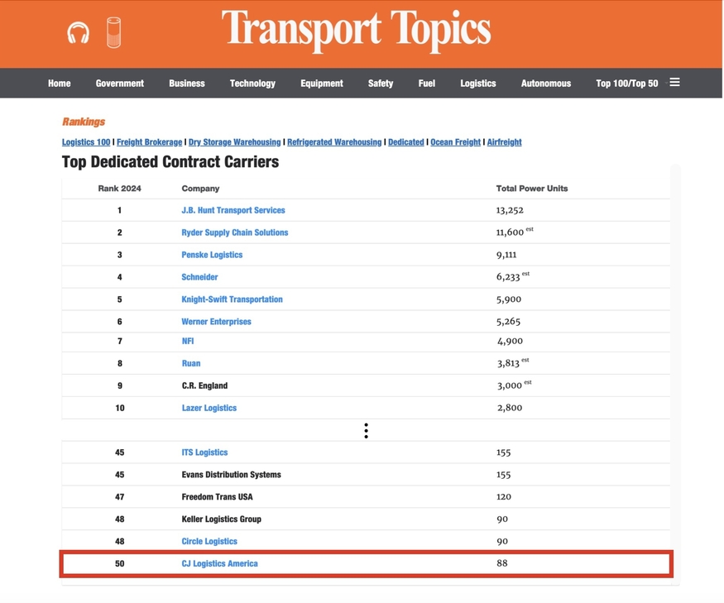Open the Airfreight ranking link

(x=504, y=141)
